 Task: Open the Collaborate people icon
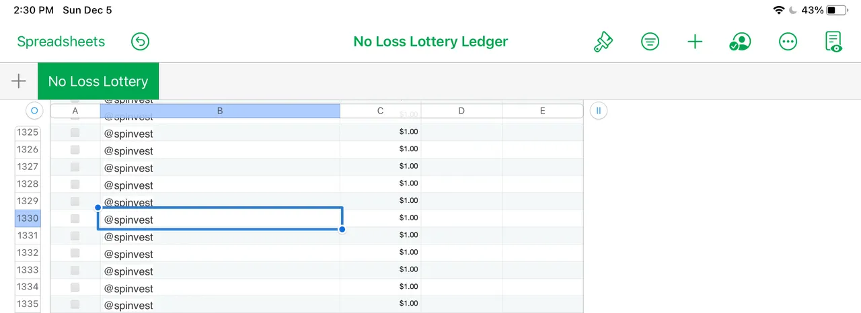point(740,42)
